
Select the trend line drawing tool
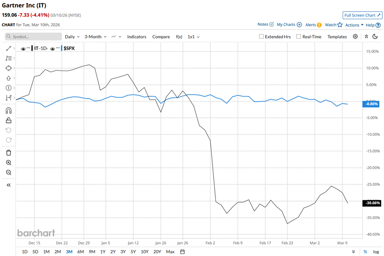[x=8, y=48]
